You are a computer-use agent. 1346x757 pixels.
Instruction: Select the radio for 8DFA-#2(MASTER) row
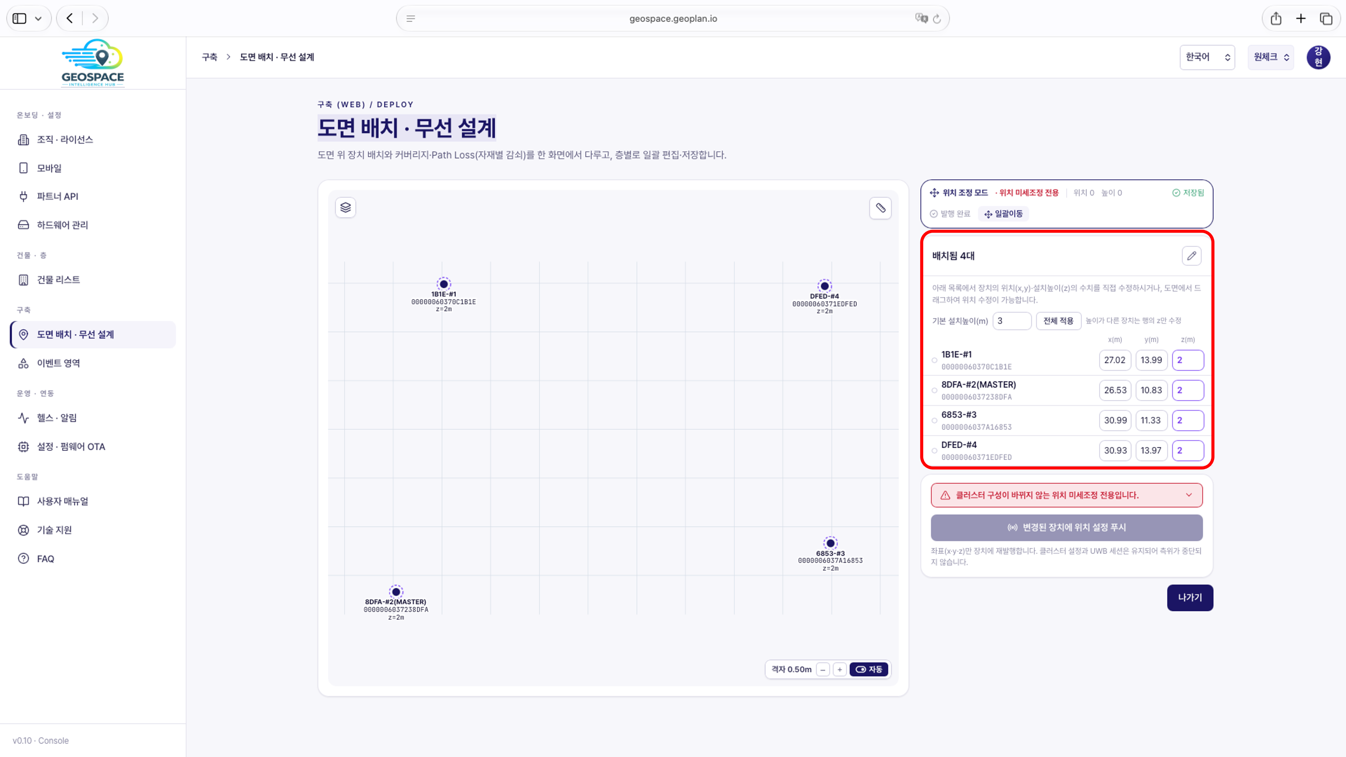point(934,390)
